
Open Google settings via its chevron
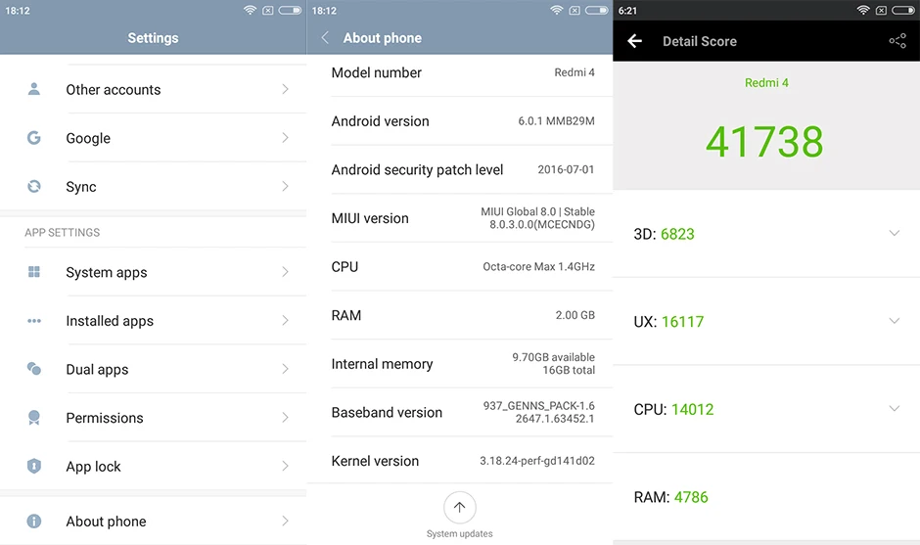285,138
